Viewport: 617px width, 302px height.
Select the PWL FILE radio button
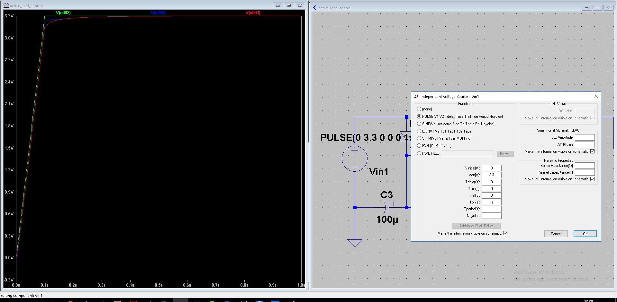click(419, 153)
